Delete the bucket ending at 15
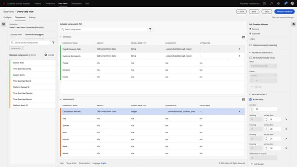Screen dimensions: 297x167 pyautogui.click(x=286, y=119)
